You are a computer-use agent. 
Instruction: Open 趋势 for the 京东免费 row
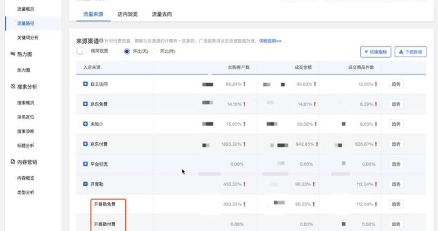pos(396,104)
